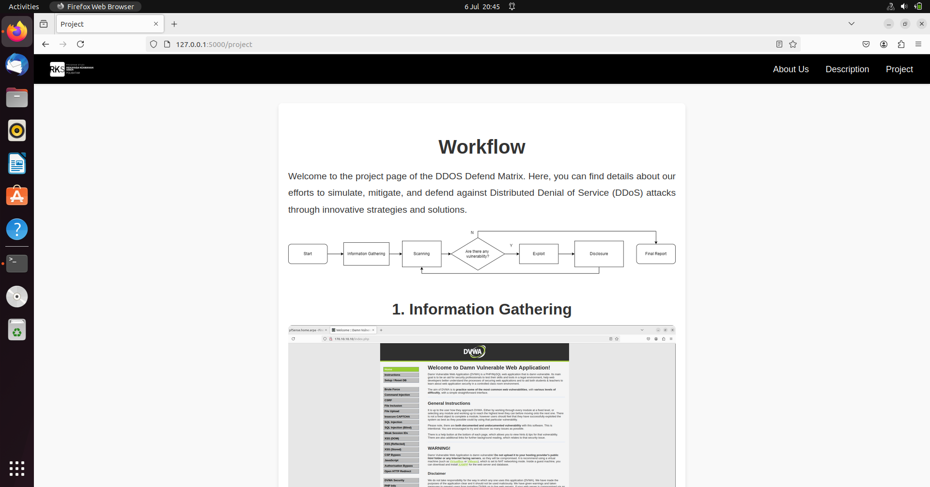Bookmark this page with the star
Screen dimensions: 930x487
tap(793, 44)
